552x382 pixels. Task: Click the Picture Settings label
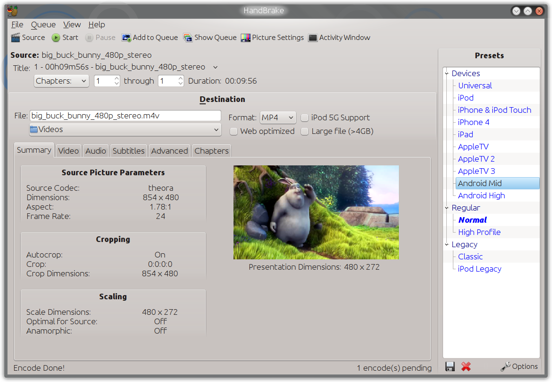[278, 38]
